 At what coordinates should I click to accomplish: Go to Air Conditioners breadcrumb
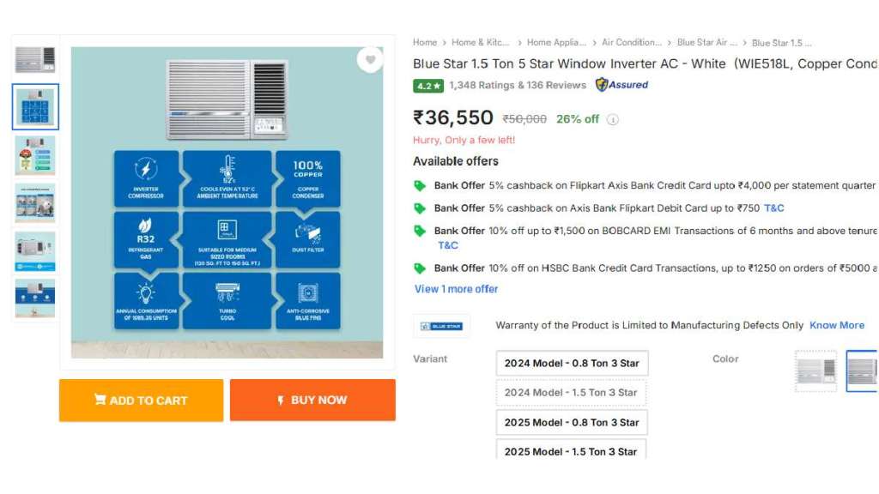coord(632,42)
